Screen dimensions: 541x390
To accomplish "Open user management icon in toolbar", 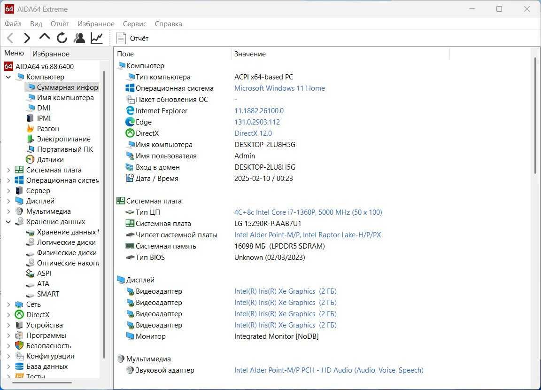I will click(80, 38).
